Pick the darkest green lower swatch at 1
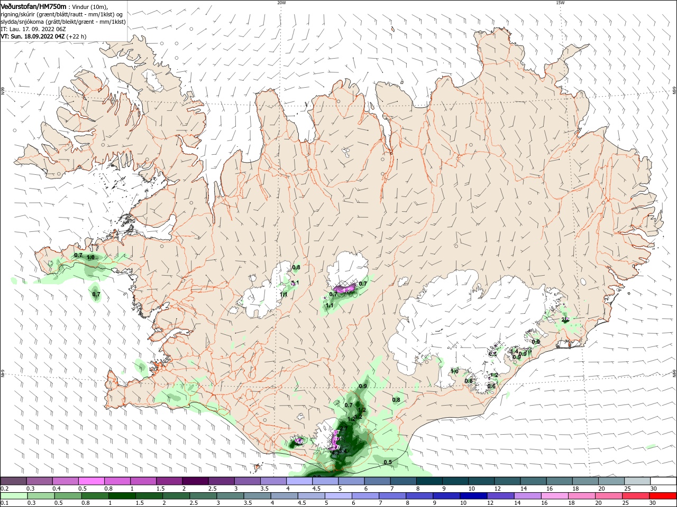The image size is (677, 507). [x=122, y=496]
